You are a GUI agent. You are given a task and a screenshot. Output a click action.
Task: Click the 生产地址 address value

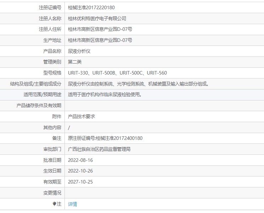tap(100, 40)
